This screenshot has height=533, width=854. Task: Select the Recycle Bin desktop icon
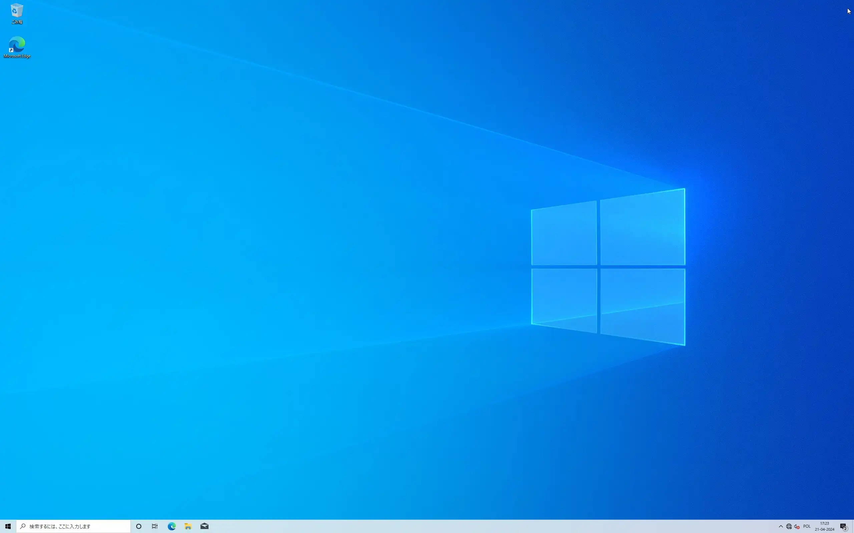(x=17, y=11)
